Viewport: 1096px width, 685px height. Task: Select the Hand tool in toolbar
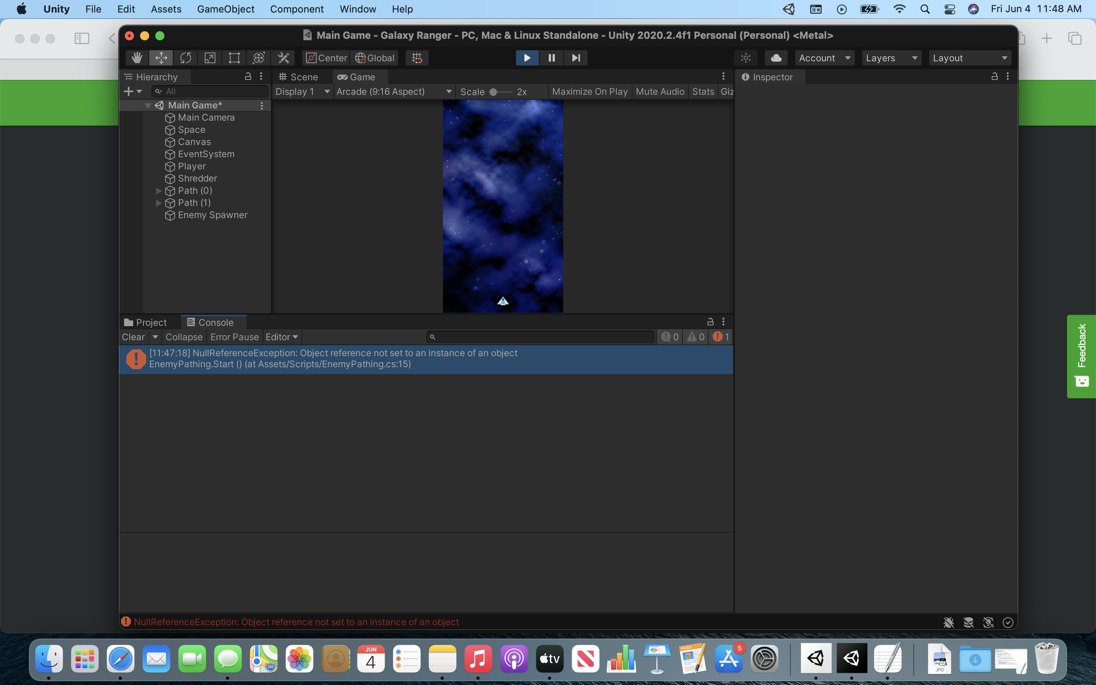tap(137, 58)
